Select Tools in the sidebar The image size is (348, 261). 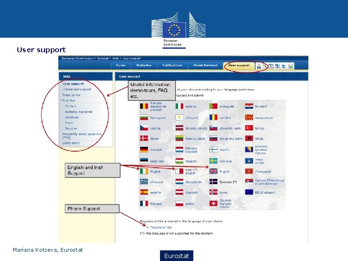(69, 123)
